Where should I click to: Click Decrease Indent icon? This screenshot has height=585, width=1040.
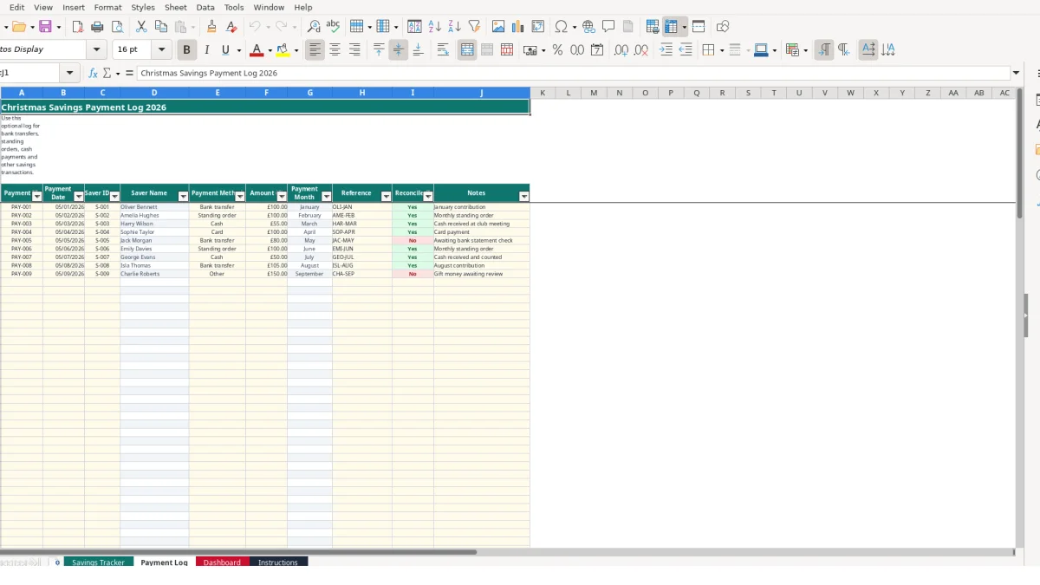(x=686, y=50)
